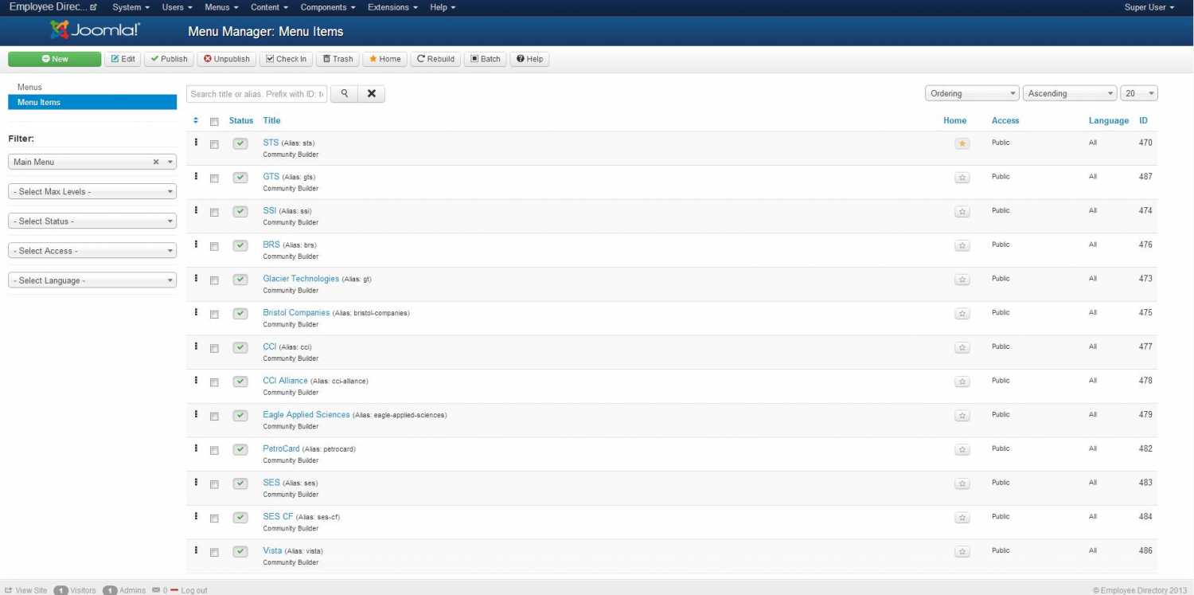This screenshot has width=1194, height=595.
Task: Open the Users menu
Action: point(177,7)
